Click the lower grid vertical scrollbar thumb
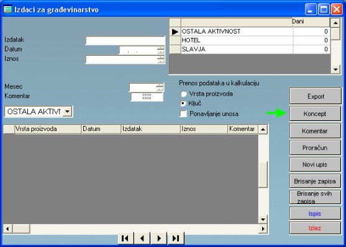 263,174
